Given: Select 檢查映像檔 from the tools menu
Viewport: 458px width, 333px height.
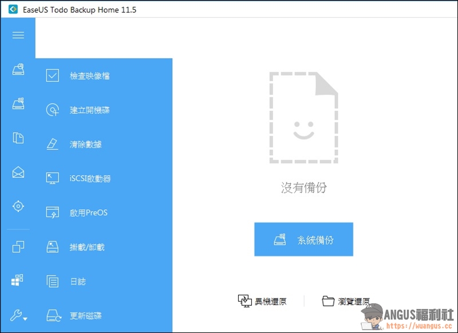Looking at the screenshot, I should coord(89,76).
